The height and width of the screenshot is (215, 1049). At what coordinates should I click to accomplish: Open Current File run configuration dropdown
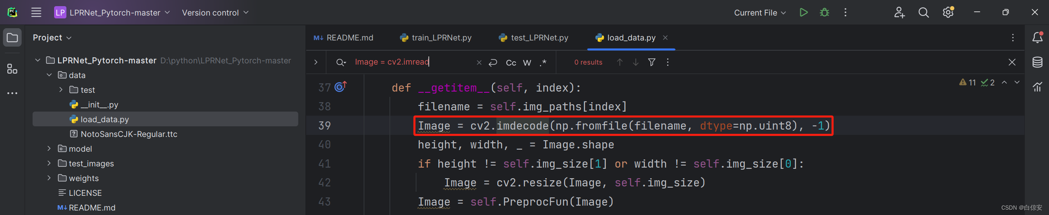(760, 12)
